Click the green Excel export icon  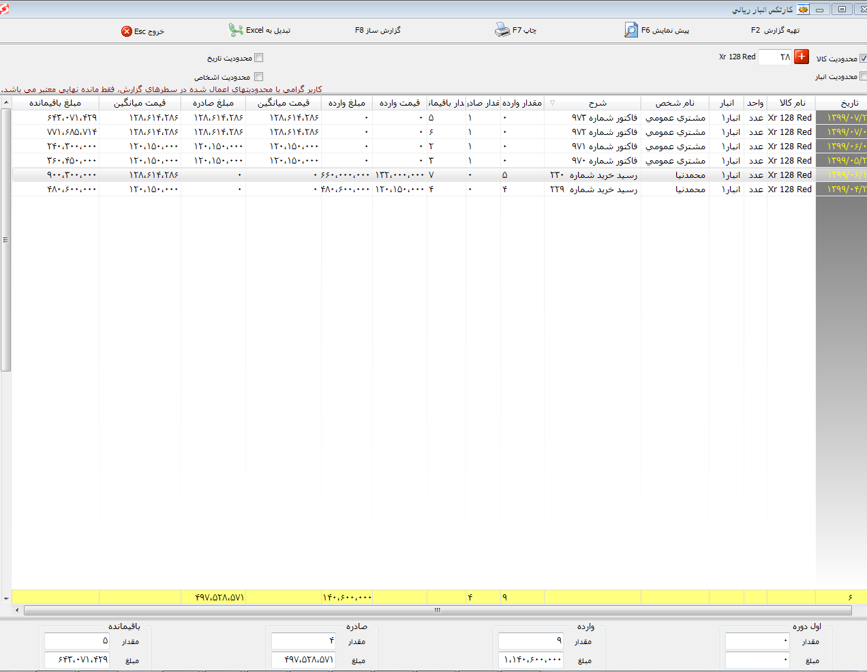point(236,30)
